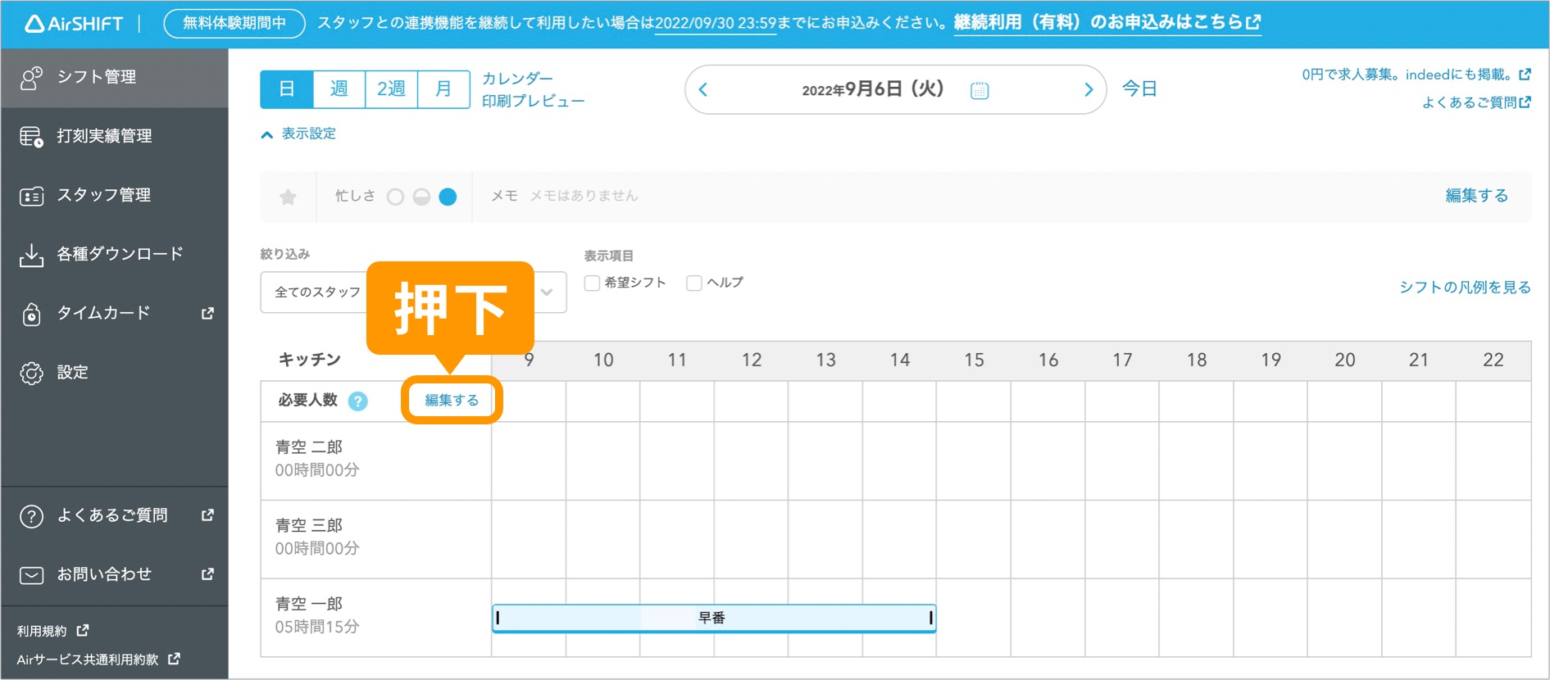
Task: Open シフト管理 menu item
Action: [115, 77]
